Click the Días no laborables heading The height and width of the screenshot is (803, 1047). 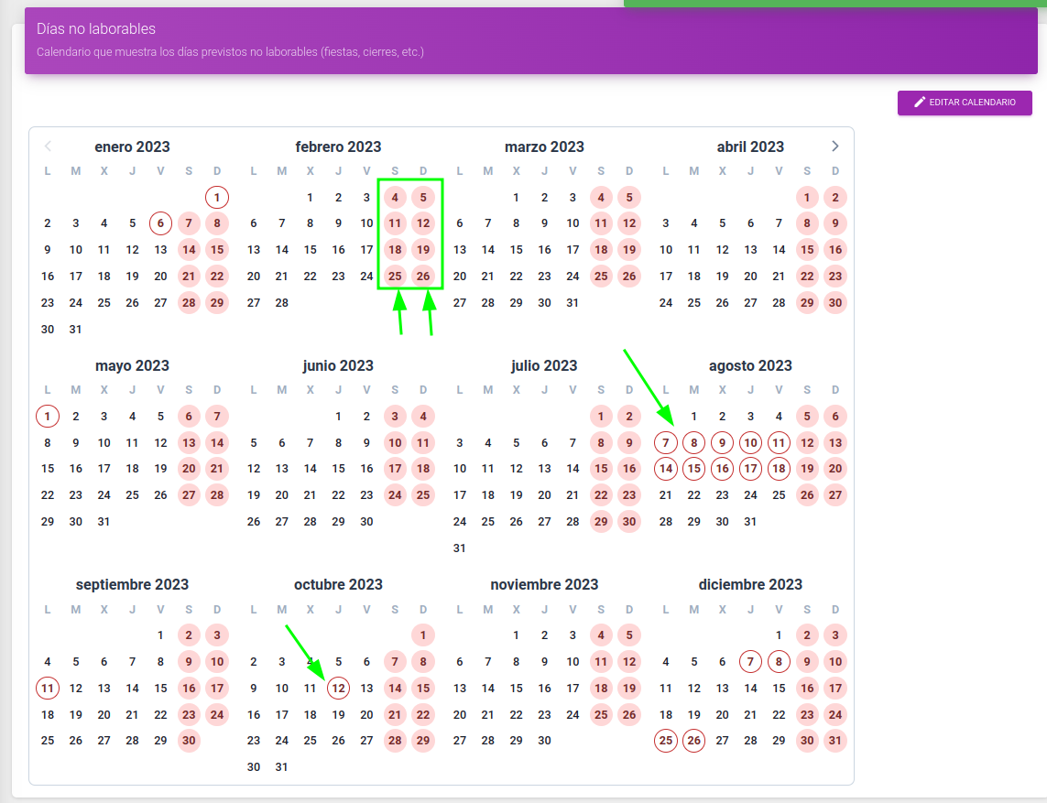tap(96, 28)
